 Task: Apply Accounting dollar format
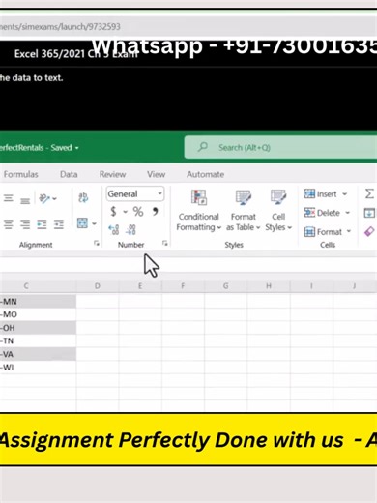pyautogui.click(x=113, y=212)
